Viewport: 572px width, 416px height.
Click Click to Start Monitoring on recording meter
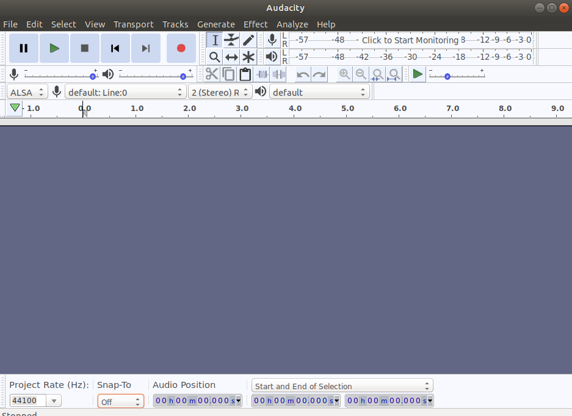[410, 40]
